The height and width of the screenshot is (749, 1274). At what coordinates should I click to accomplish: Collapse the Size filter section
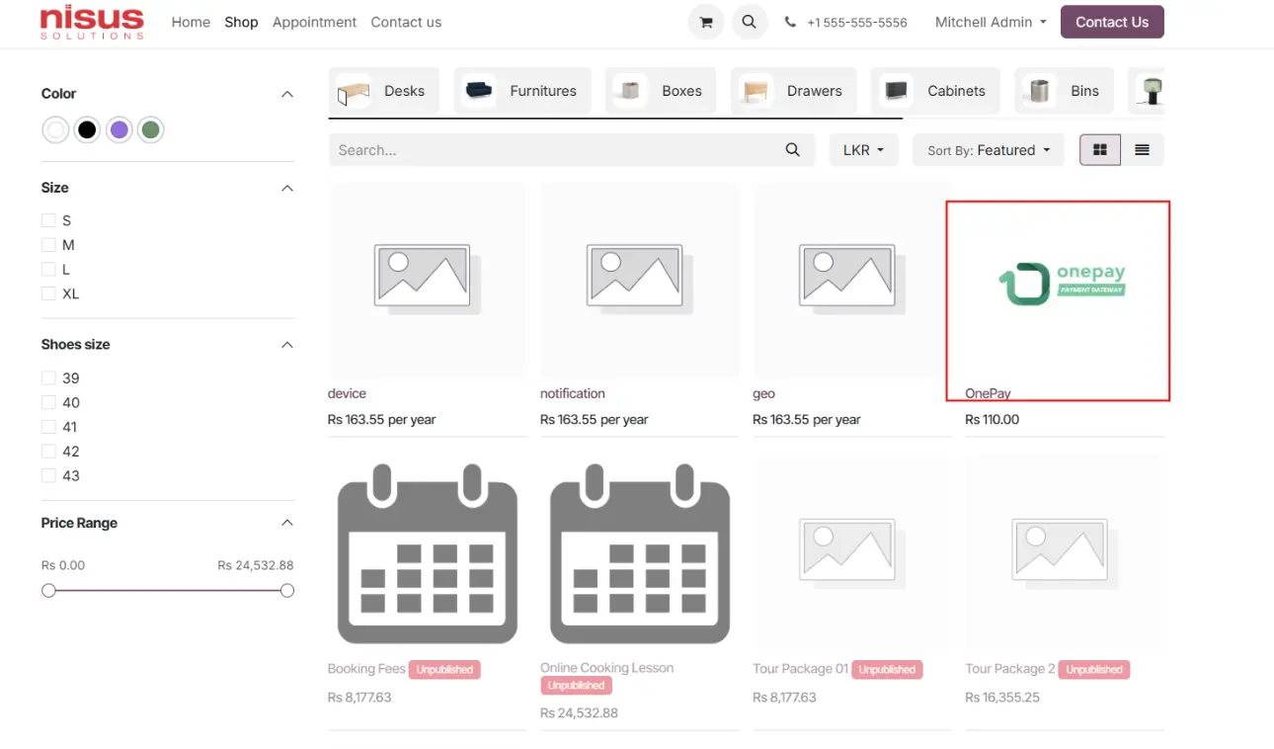point(287,188)
